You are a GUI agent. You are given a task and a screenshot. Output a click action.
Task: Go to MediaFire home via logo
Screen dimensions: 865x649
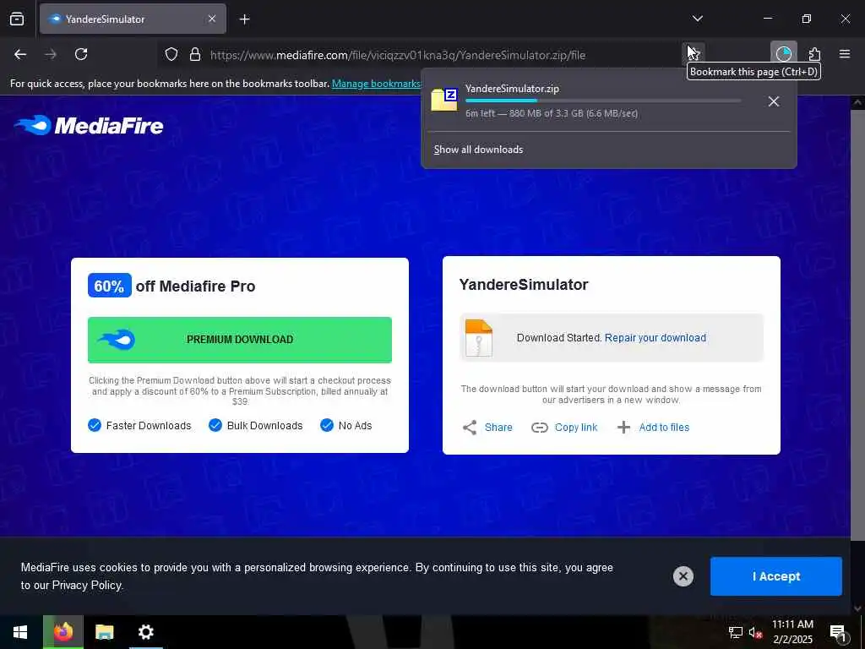(x=89, y=126)
